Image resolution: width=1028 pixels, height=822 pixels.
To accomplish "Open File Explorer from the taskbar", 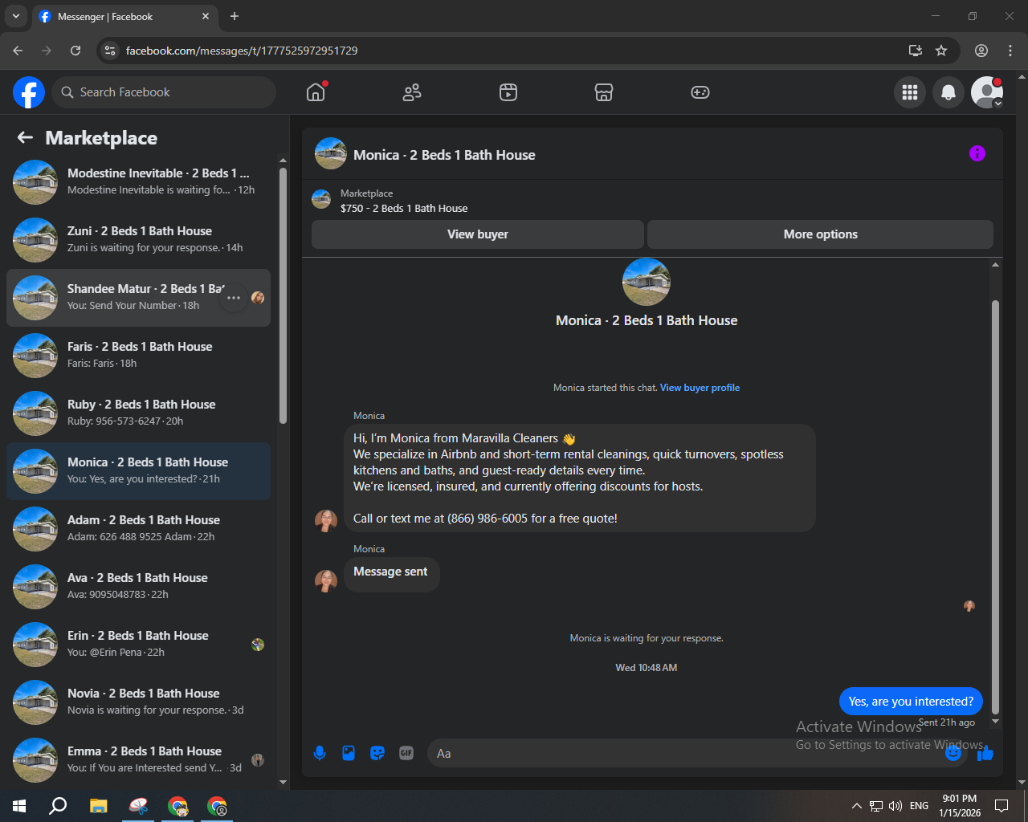I will (98, 806).
